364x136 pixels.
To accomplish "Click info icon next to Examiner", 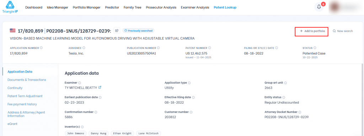I will click(x=80, y=83).
